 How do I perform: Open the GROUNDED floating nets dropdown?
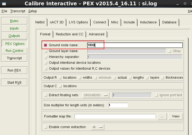pos(96,95)
